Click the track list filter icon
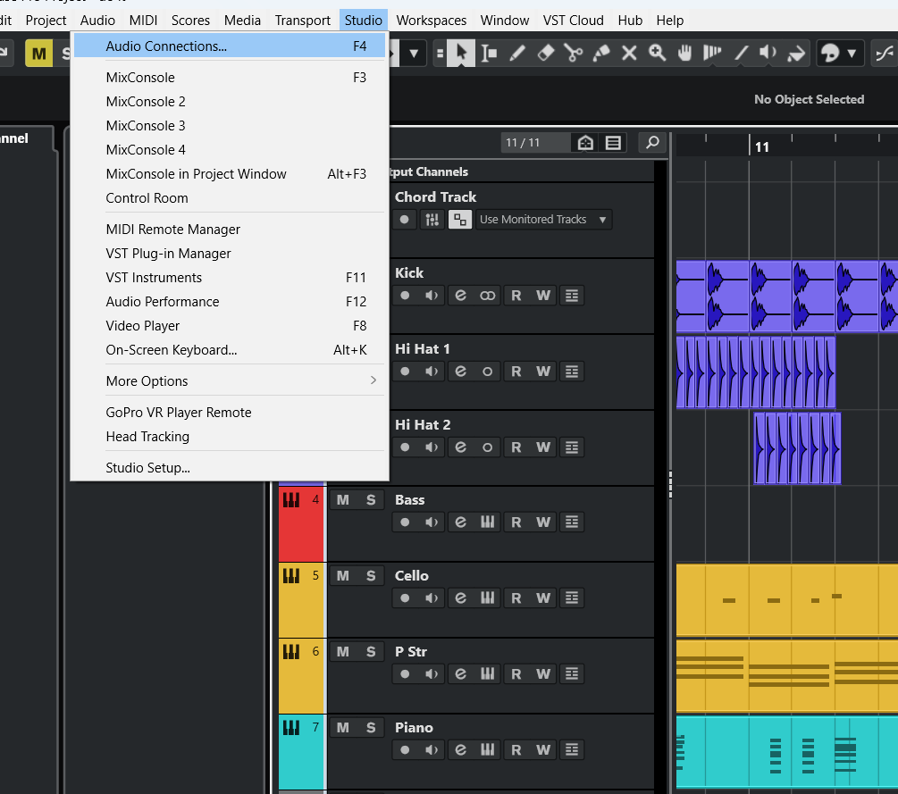 point(613,143)
